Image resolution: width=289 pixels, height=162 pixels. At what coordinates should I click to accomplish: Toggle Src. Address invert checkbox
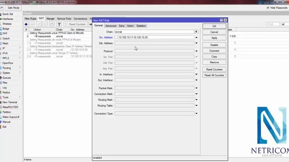point(116,37)
